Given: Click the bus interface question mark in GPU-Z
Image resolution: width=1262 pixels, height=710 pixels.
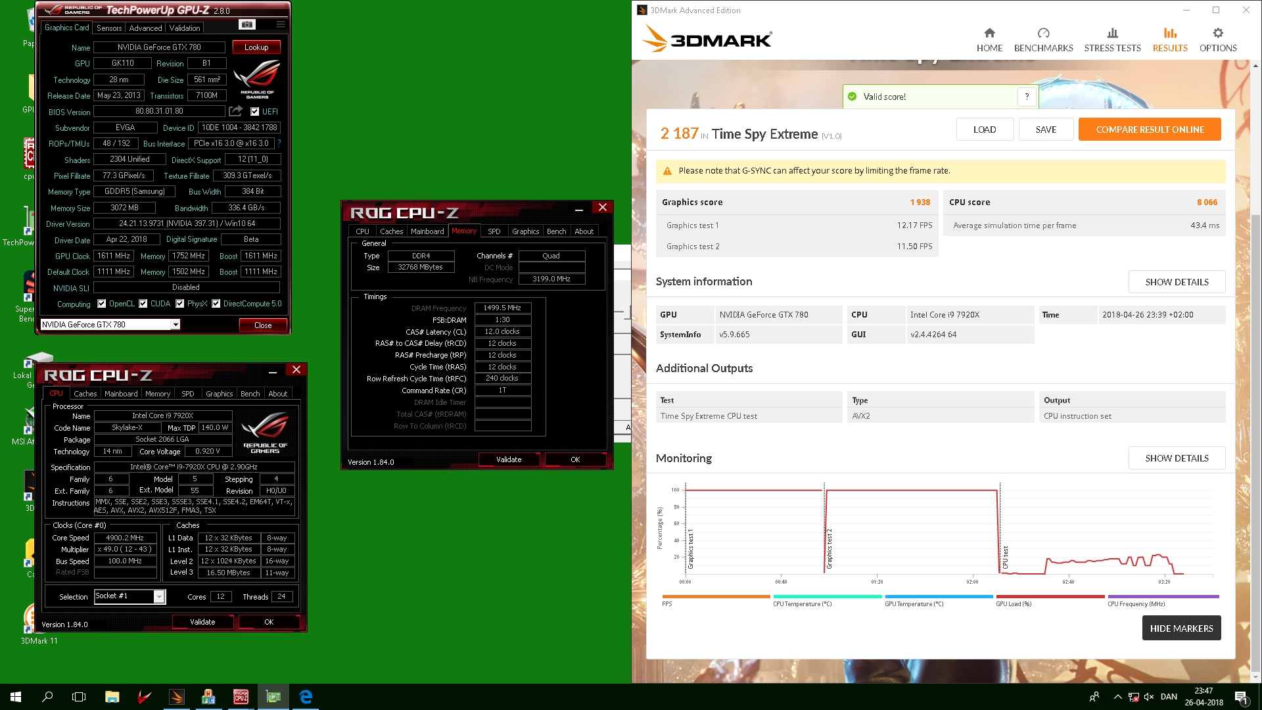Looking at the screenshot, I should tap(279, 143).
